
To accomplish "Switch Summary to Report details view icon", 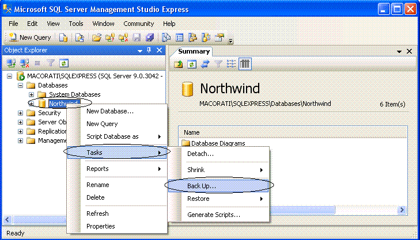I will click(x=245, y=64).
